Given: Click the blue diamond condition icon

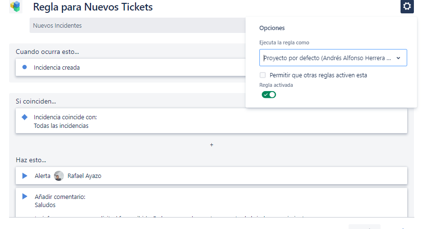Looking at the screenshot, I should (24, 117).
